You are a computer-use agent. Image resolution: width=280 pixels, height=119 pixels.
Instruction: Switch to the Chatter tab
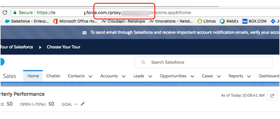point(53,76)
